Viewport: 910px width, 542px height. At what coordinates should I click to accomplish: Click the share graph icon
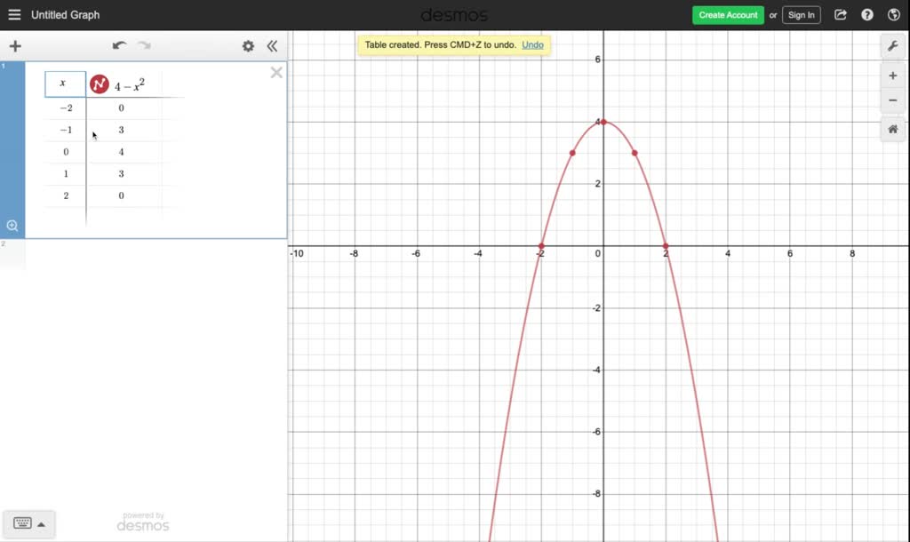pos(839,14)
